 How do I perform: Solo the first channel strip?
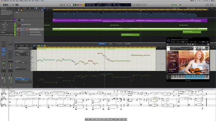(x=4, y=85)
